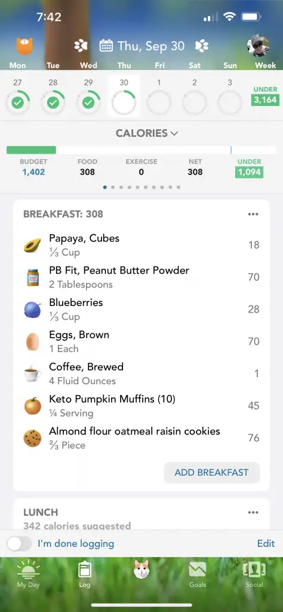This screenshot has width=283, height=612.
Task: Go to previous day with left paw icon
Action: pos(81,46)
